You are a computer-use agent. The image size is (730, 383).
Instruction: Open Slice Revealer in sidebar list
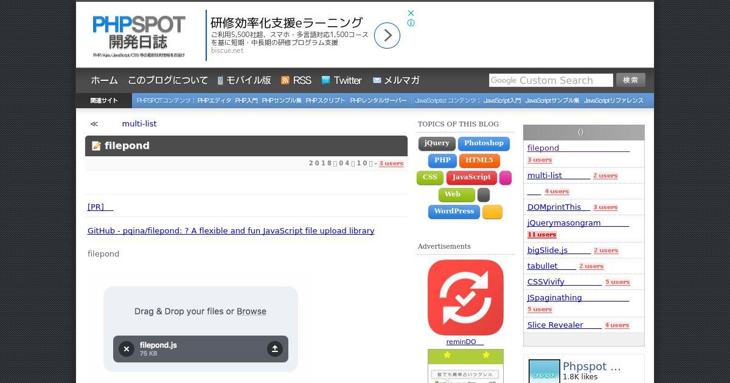[x=564, y=325]
